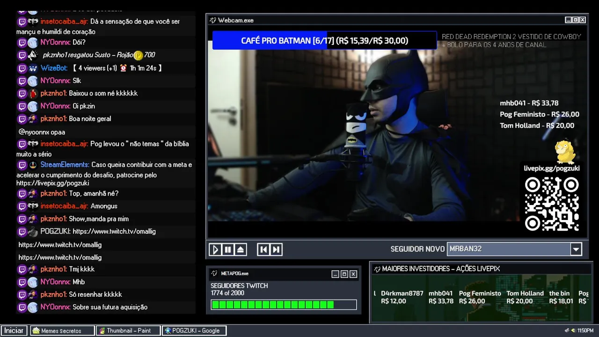Click pkznho1 avatar beside 'Boa noite geral'
Viewport: 599px width, 337px height.
coord(33,118)
